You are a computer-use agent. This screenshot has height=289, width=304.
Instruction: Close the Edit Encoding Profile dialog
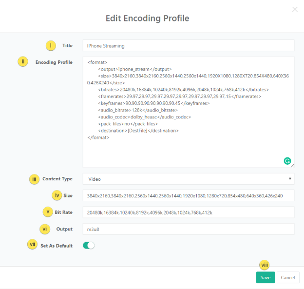click(x=294, y=9)
